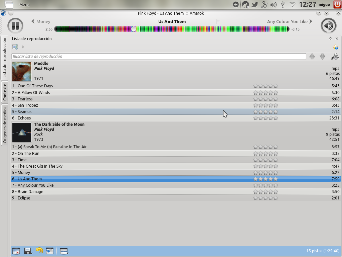Viewport: 342px width, 257px height.
Task: Open the playlist layout navigator icon
Action: 15,47
